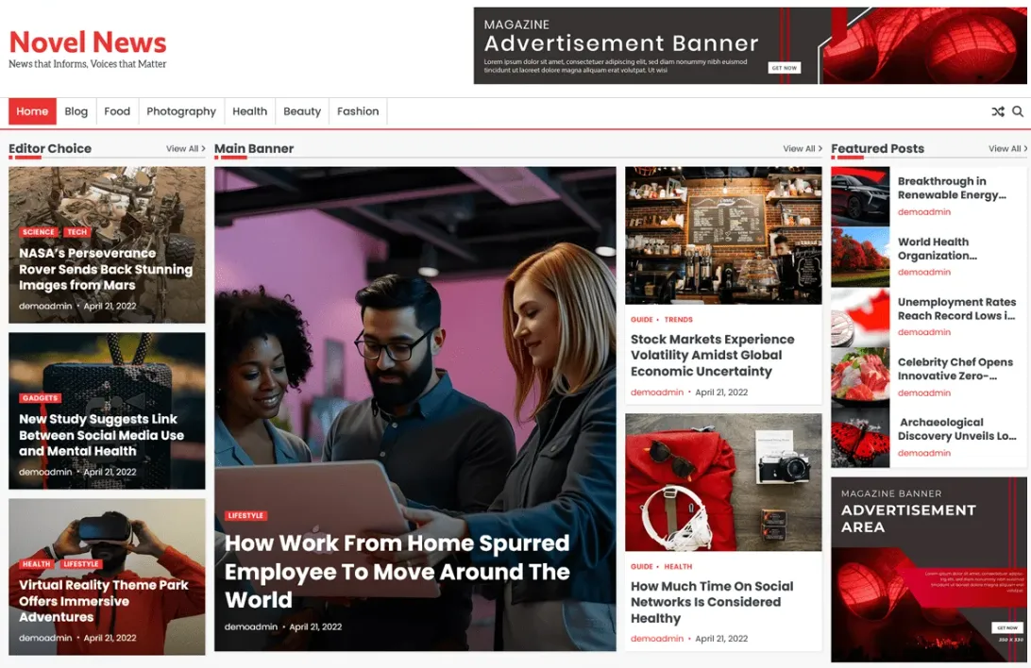Viewport: 1031px width, 668px height.
Task: Open Archaeological Discovery Unveils post
Action: [x=957, y=429]
